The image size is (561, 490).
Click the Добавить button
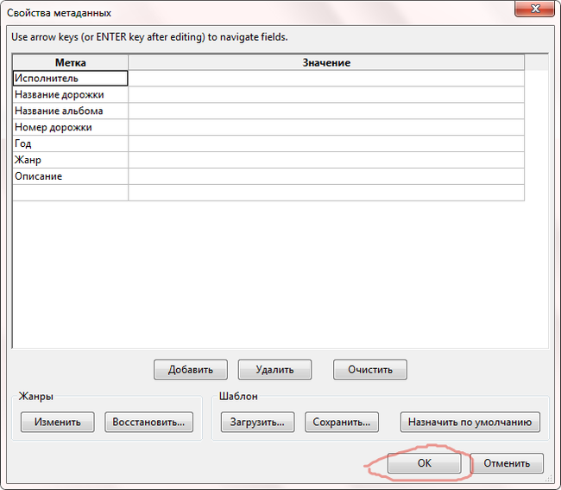190,369
